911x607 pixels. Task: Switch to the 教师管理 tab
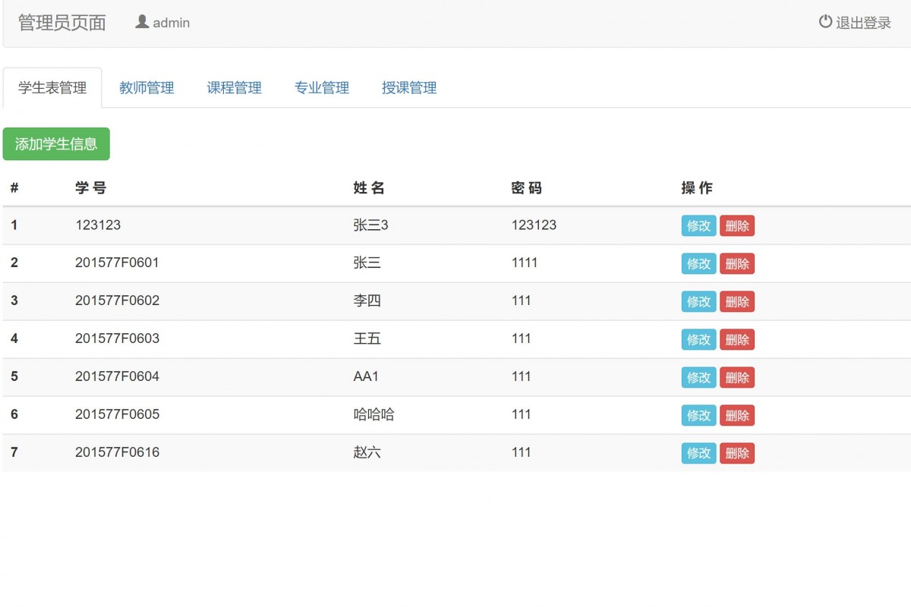[x=146, y=87]
